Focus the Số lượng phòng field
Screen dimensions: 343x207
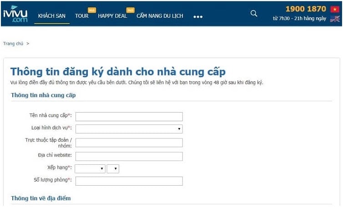click(129, 181)
